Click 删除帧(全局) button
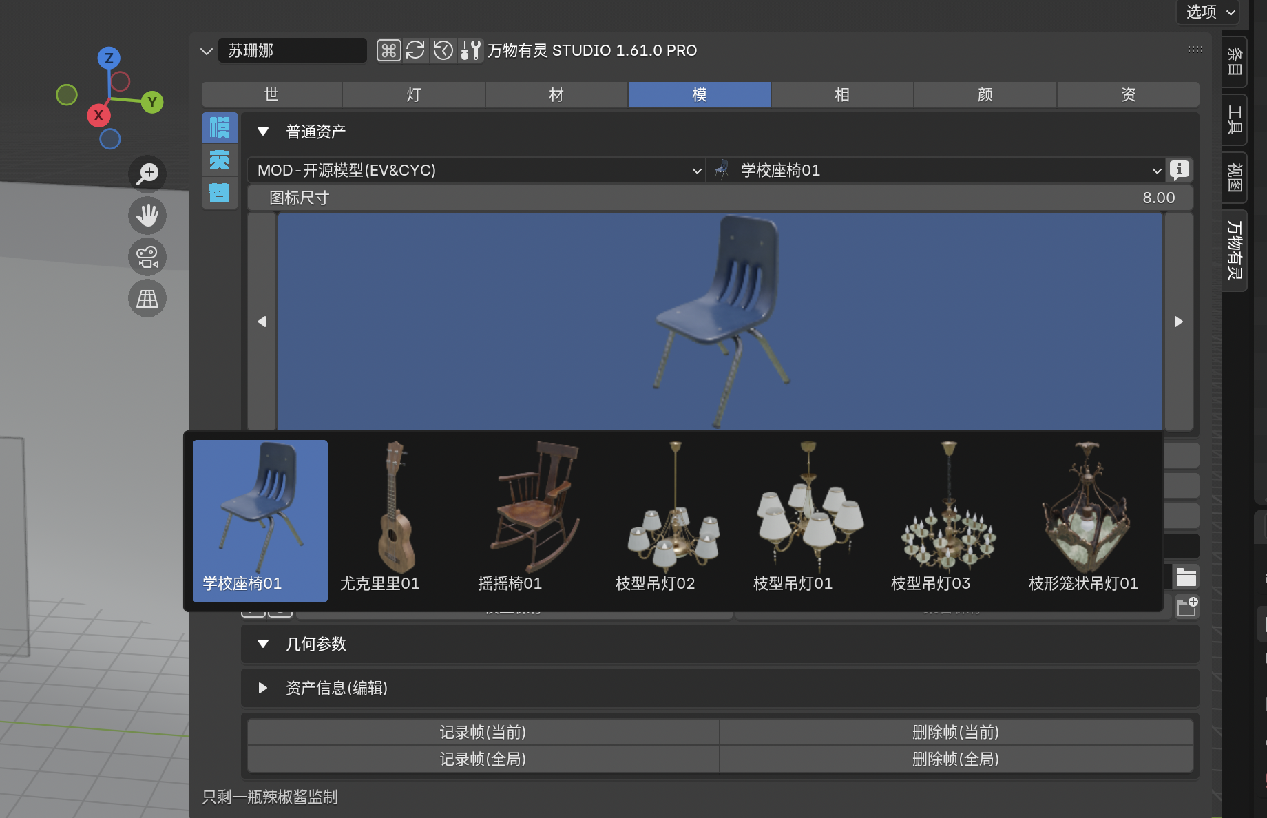This screenshot has height=818, width=1267. point(956,759)
